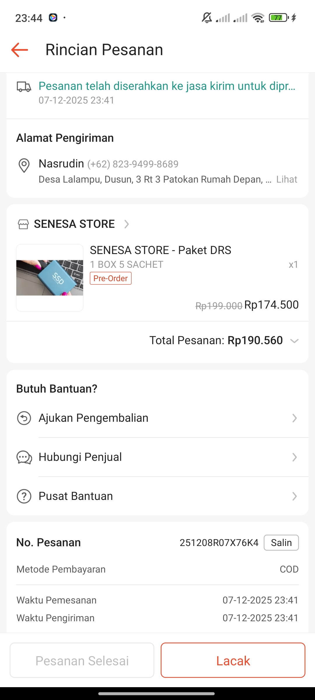Tap the return request refund icon
This screenshot has height=700, width=315.
click(24, 418)
